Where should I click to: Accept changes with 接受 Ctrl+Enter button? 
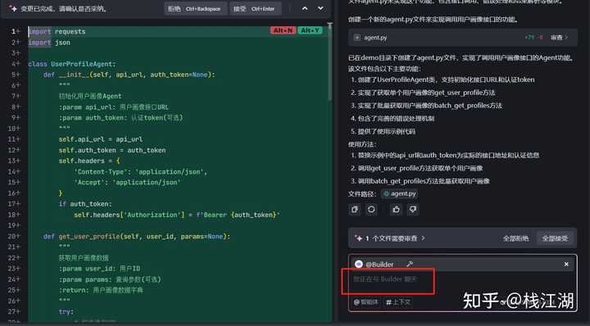pos(255,9)
